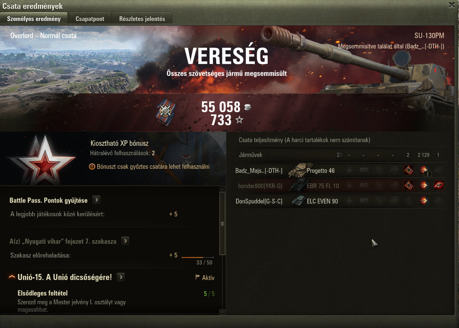459x328 pixels.
Task: Click the ELC EVEN 90 tank icon
Action: 298,201
